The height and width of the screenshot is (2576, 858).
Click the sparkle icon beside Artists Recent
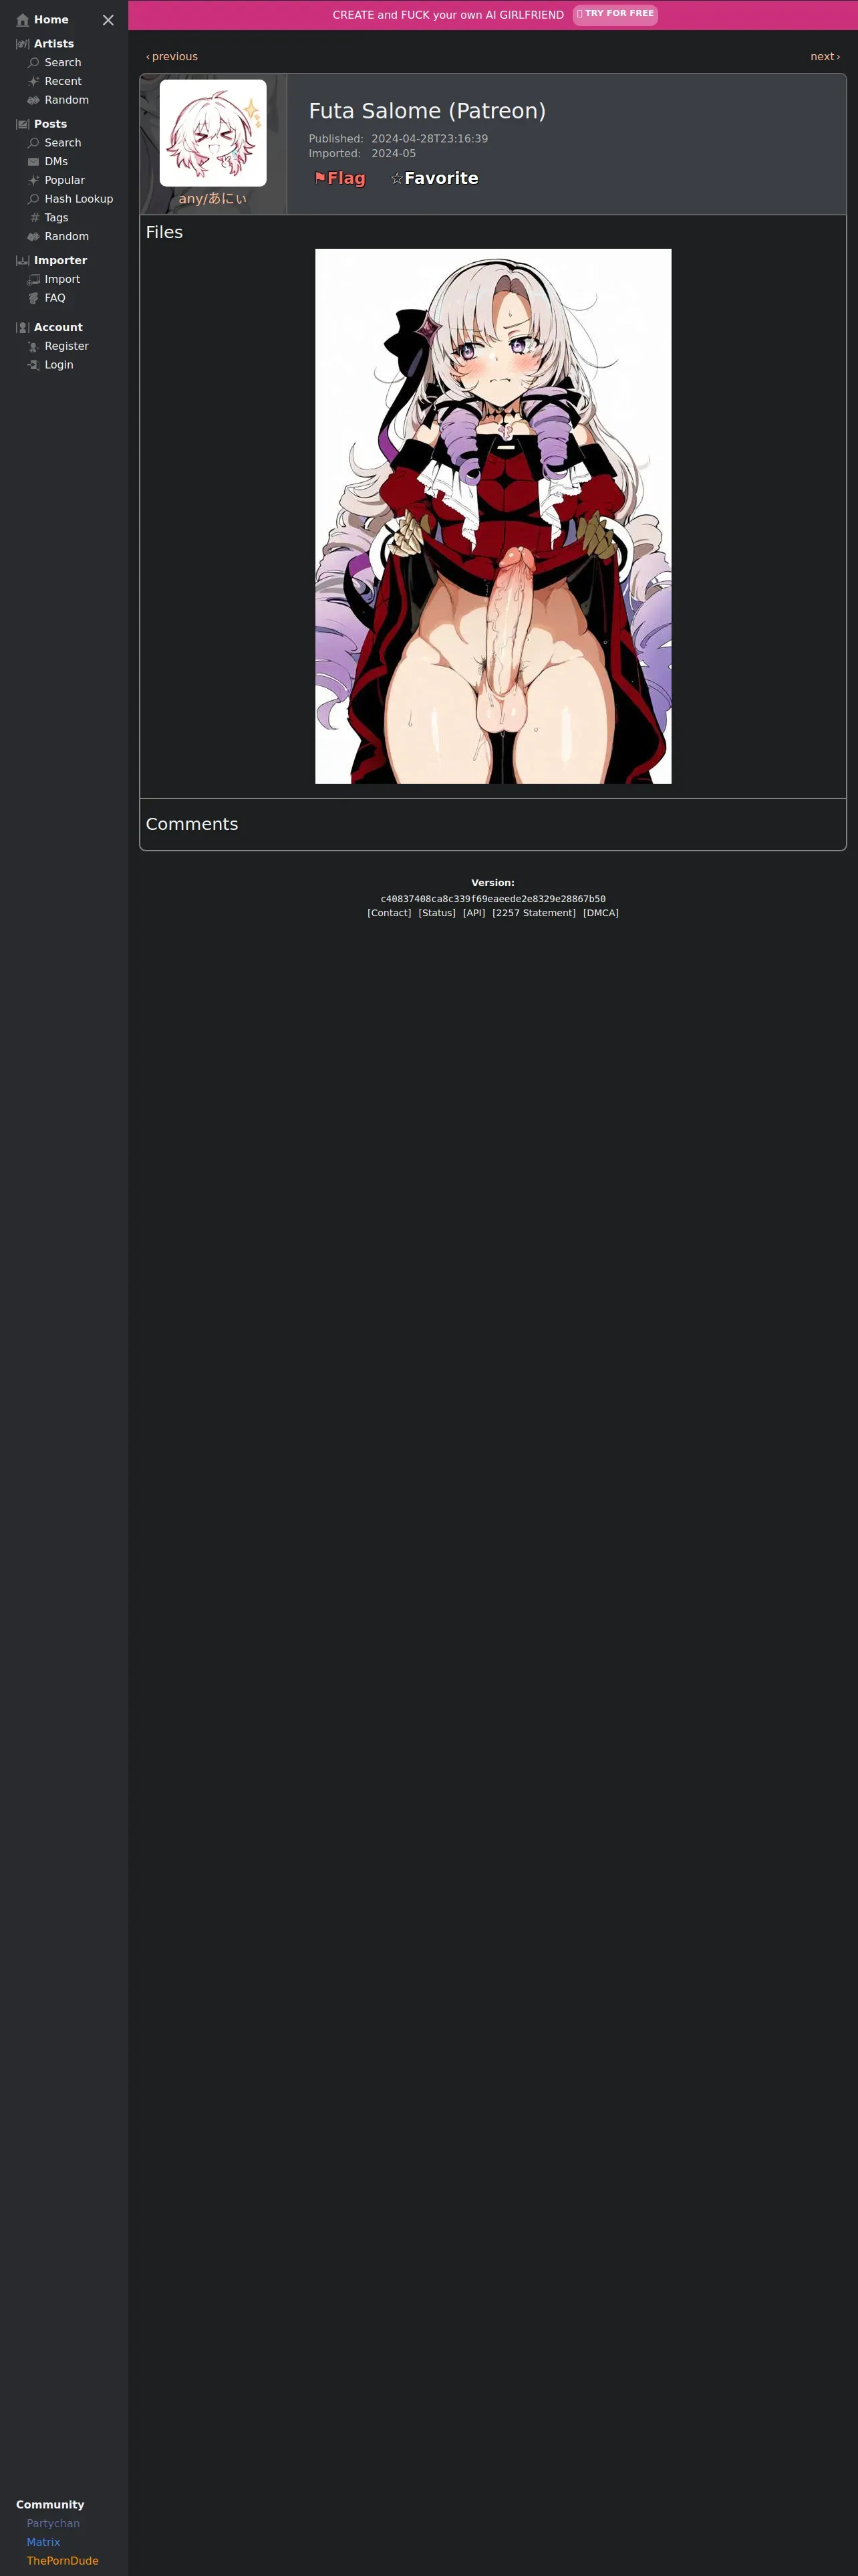[34, 82]
